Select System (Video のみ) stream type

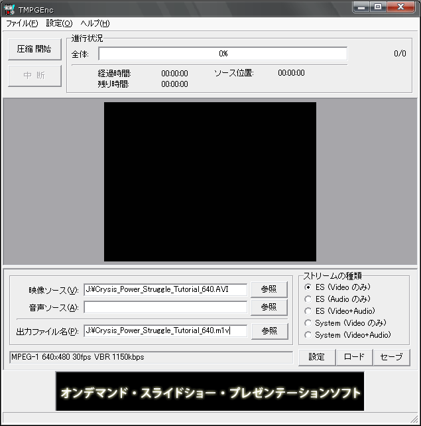[308, 323]
